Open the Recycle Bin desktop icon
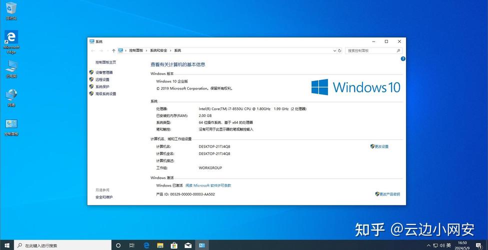The width and height of the screenshot is (488, 250). coord(11,9)
